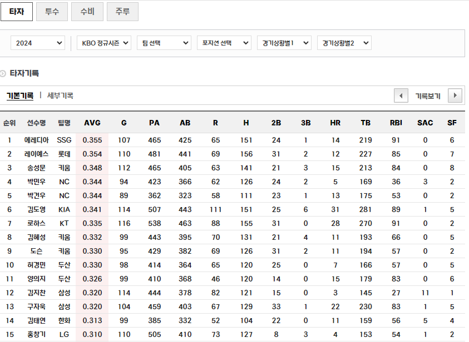This screenshot has width=469, height=342.
Task: Click the right arrow beside 기록보기
Action: (x=455, y=95)
